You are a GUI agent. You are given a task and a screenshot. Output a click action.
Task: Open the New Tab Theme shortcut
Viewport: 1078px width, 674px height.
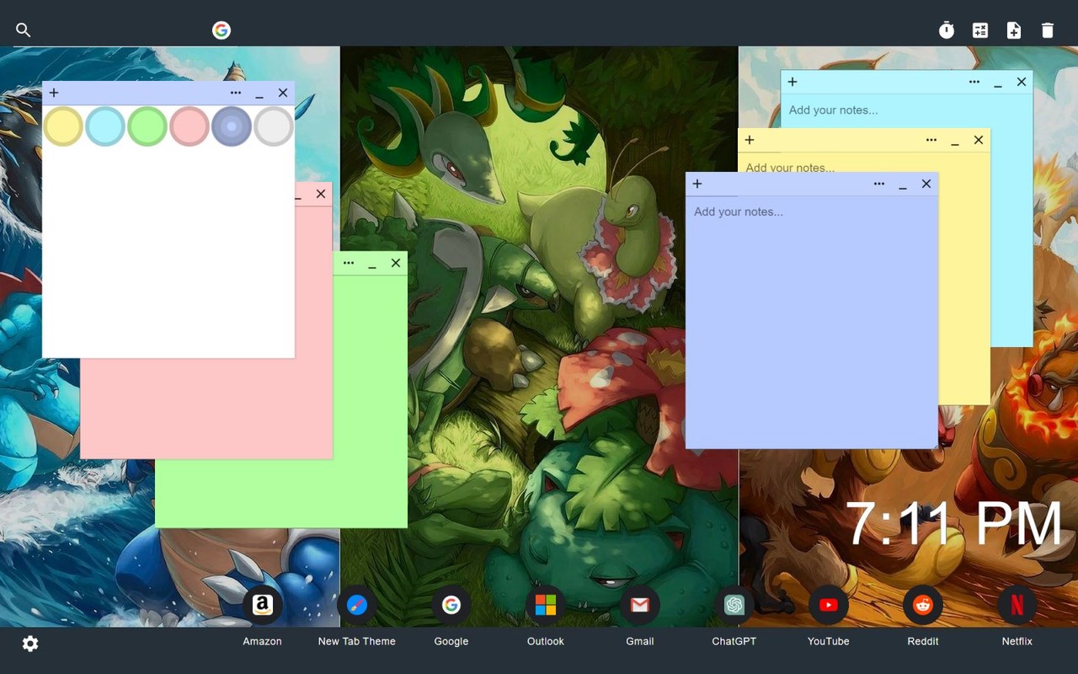[x=357, y=605]
